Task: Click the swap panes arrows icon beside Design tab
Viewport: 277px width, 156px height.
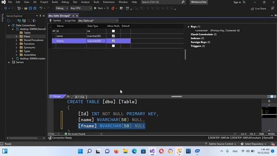Action: tap(68, 97)
